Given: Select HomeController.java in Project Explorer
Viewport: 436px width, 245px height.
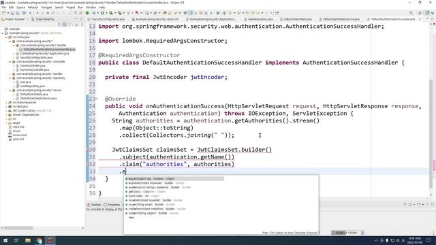Looking at the screenshot, I should pyautogui.click(x=33, y=66).
